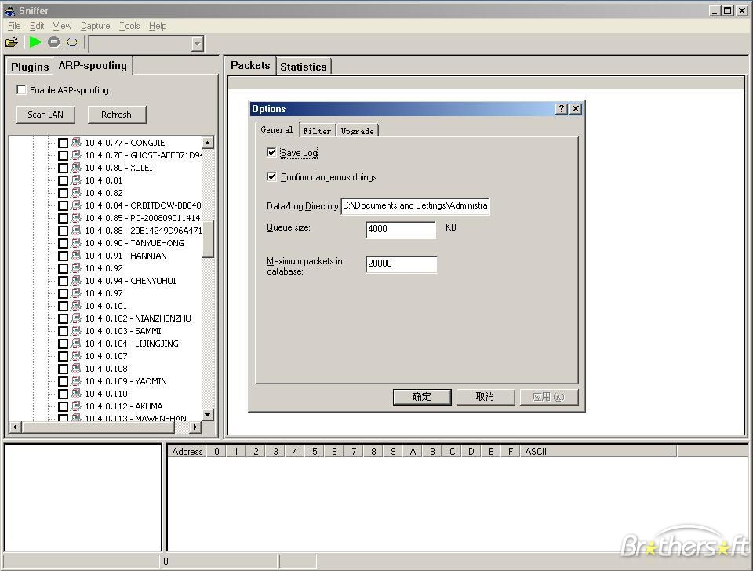
Task: Click the Refresh button
Action: (x=116, y=115)
